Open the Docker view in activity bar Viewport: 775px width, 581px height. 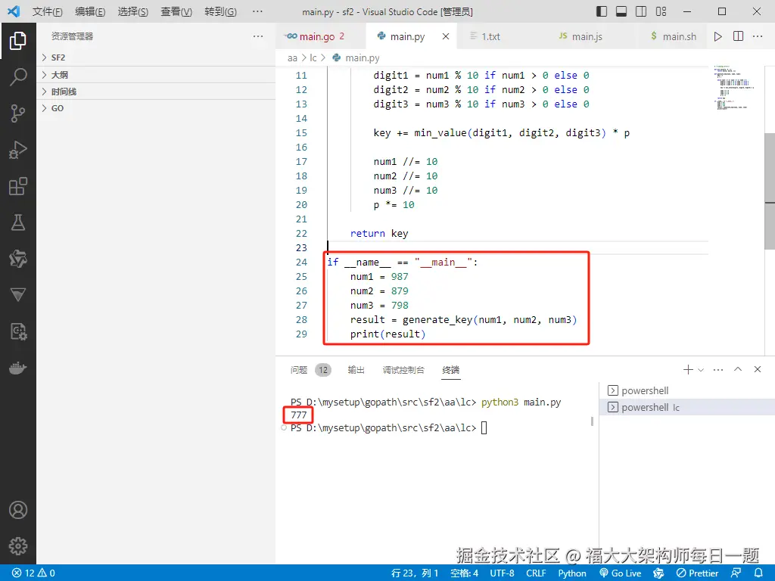pyautogui.click(x=18, y=368)
